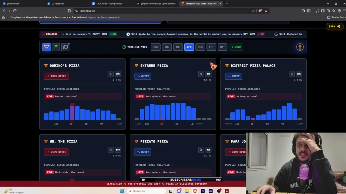Select MON in timeline view
This screenshot has height=194, width=346.
point(167,47)
